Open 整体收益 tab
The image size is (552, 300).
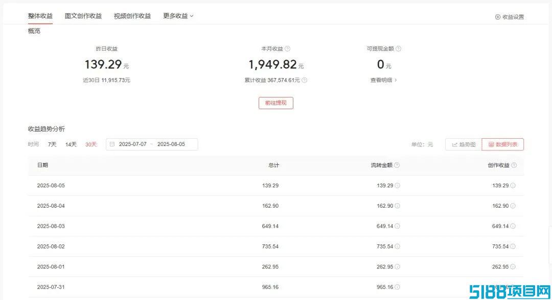tap(40, 16)
